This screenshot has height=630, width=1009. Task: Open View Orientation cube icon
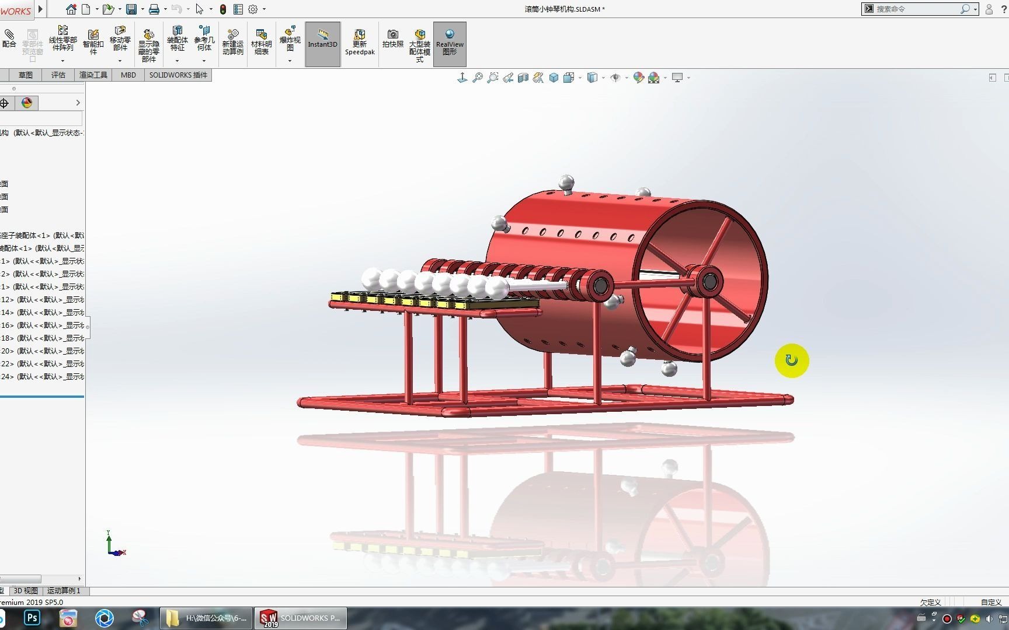click(x=569, y=78)
